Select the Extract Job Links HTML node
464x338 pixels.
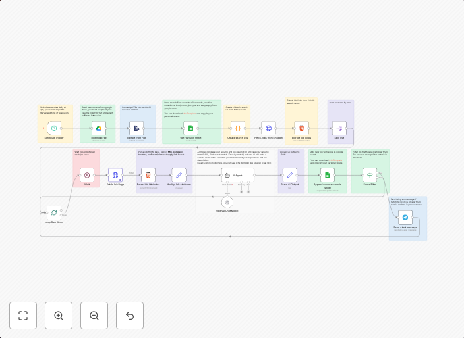coord(301,128)
